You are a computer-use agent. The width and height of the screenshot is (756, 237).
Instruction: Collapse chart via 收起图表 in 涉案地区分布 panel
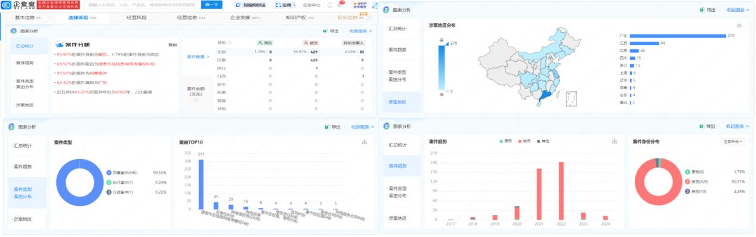[x=738, y=10]
